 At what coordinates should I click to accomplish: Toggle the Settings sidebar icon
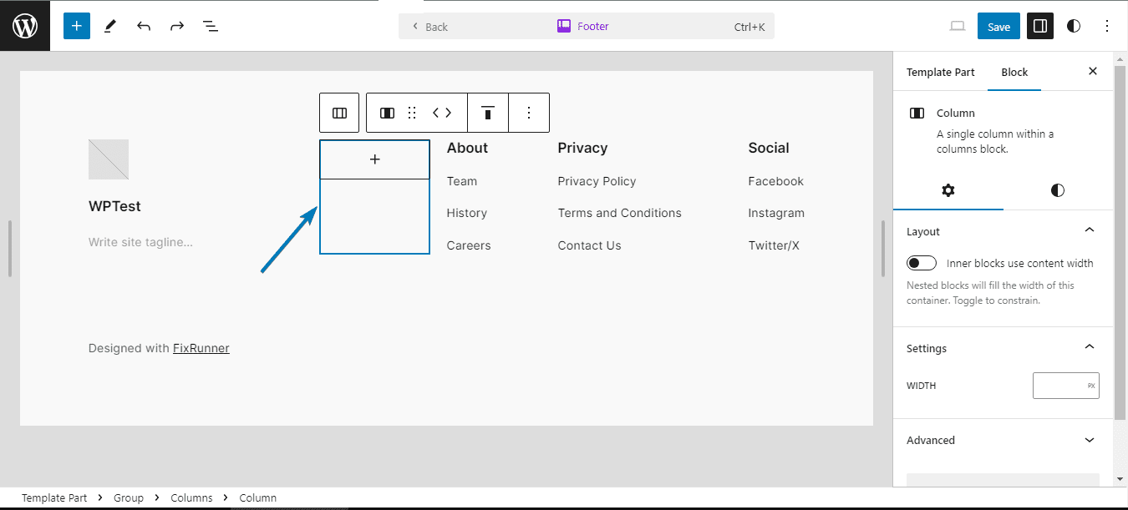(x=1040, y=26)
